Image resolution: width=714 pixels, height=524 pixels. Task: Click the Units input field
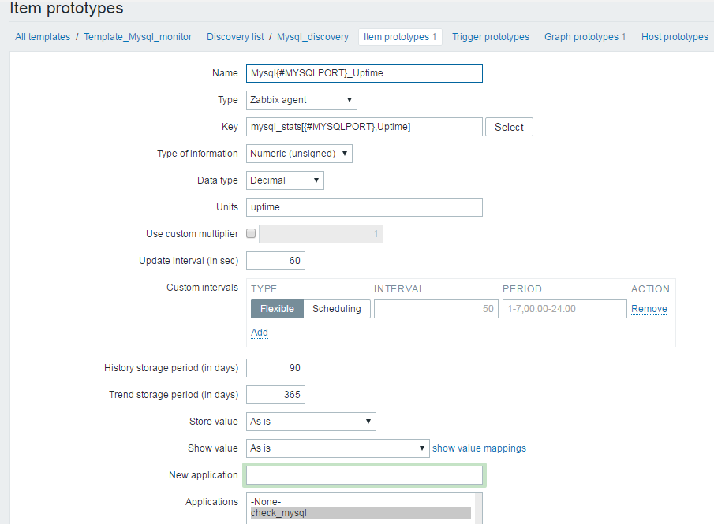tap(364, 207)
